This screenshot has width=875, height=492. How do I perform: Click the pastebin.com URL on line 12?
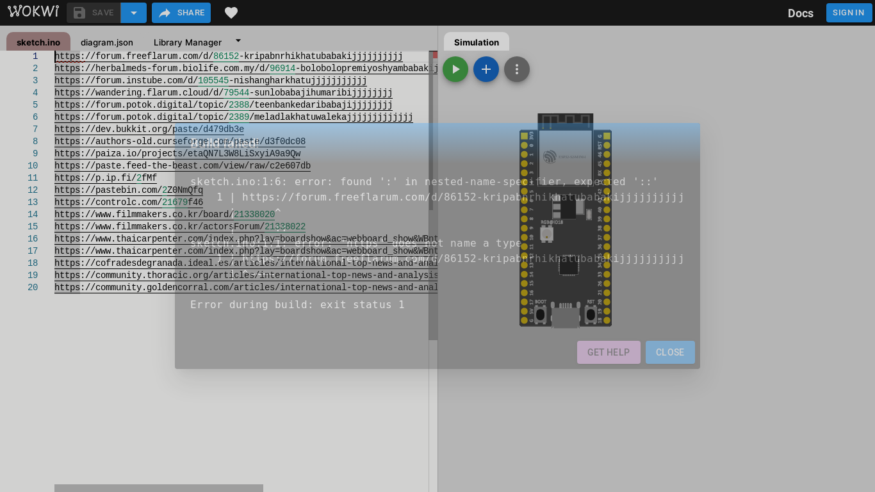(129, 190)
